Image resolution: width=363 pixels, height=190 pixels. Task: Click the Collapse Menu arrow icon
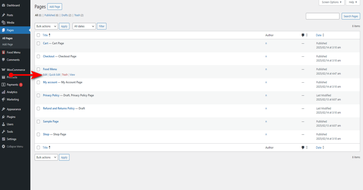pyautogui.click(x=3, y=147)
